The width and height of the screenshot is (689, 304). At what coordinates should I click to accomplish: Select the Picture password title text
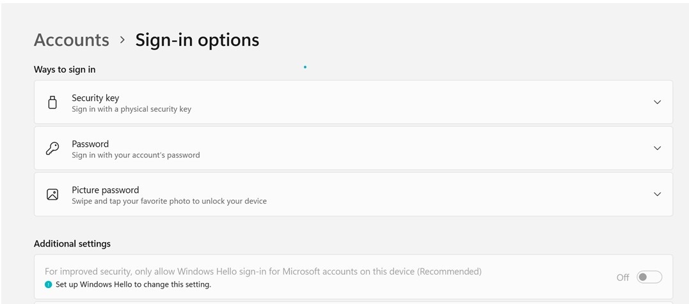point(105,190)
